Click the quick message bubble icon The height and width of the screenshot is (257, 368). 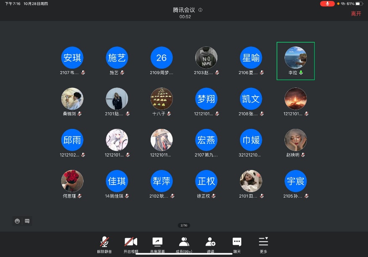point(27,221)
